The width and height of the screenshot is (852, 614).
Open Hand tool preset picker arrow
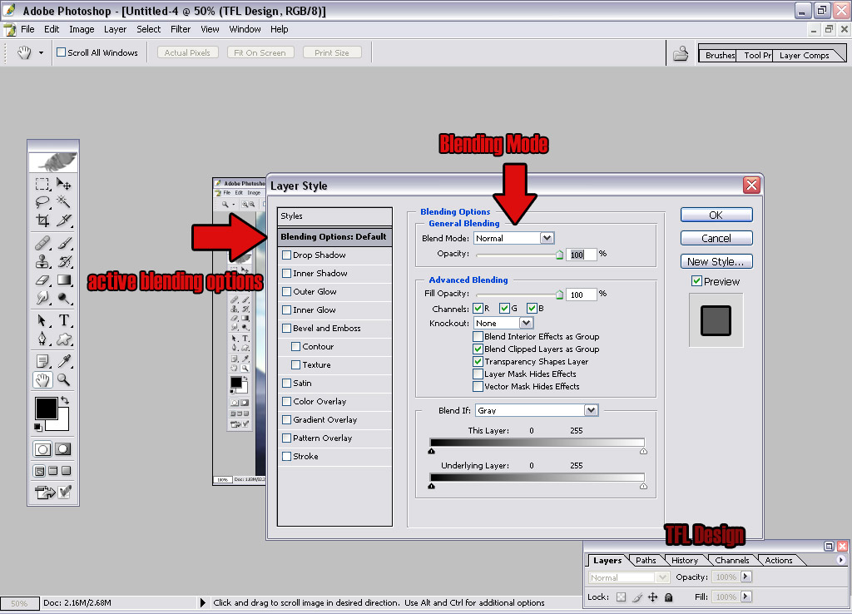click(41, 52)
